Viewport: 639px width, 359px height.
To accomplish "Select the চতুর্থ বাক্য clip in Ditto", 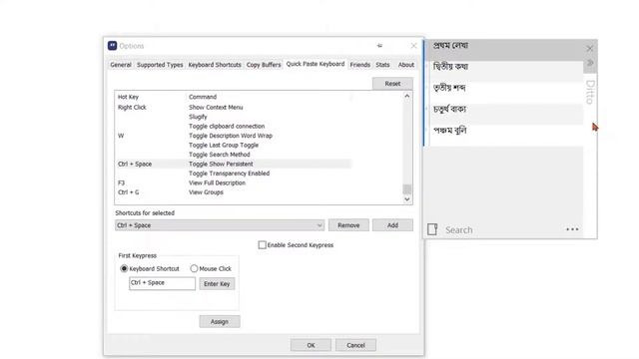I will (504, 114).
